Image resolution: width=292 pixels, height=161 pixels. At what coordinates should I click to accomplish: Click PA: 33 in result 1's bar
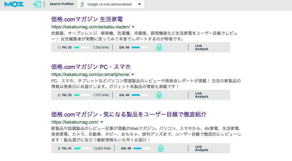(67, 47)
